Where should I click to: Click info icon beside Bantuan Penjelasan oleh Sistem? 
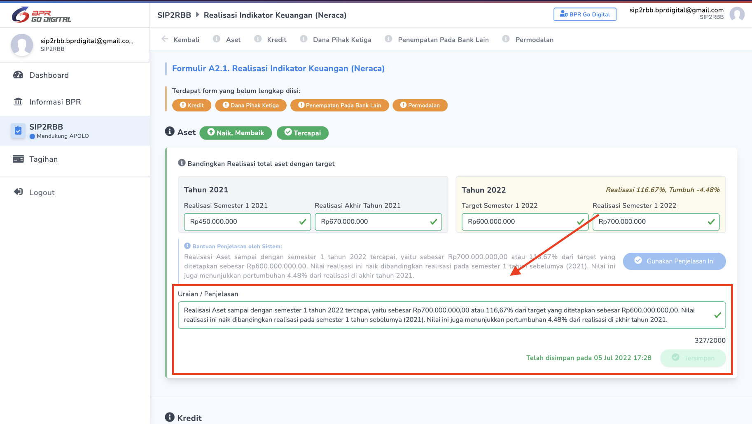187,246
